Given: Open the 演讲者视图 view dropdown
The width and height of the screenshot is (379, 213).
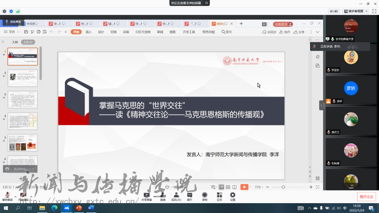Looking at the screenshot, I should (x=356, y=11).
